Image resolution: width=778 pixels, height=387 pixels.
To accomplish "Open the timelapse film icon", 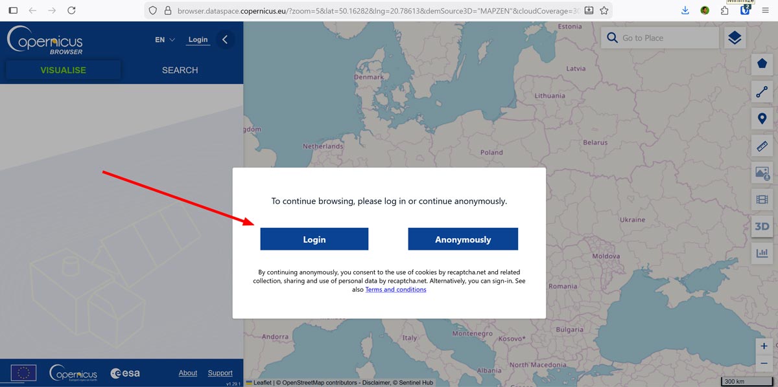I will click(762, 200).
